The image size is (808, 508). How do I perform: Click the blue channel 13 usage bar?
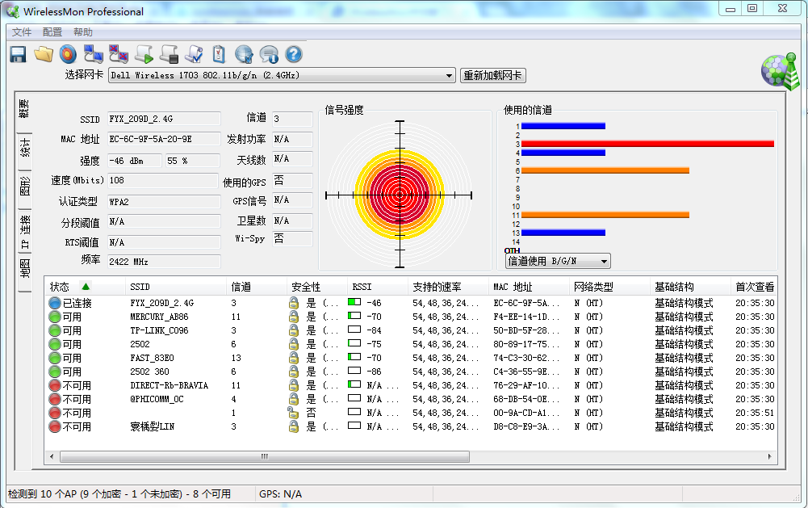point(563,233)
